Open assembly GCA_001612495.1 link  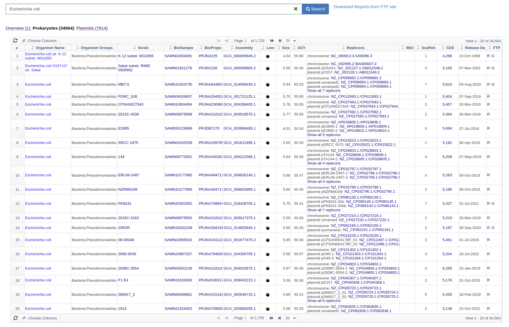coord(240,143)
